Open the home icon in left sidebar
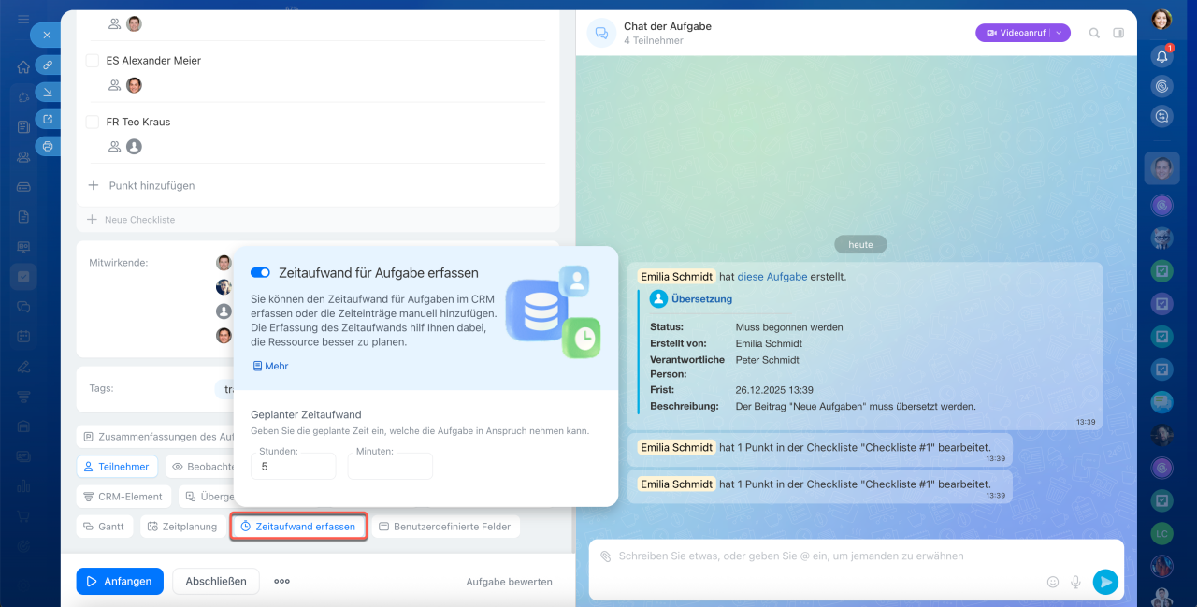Screen dimensions: 1197x607 coord(23,67)
